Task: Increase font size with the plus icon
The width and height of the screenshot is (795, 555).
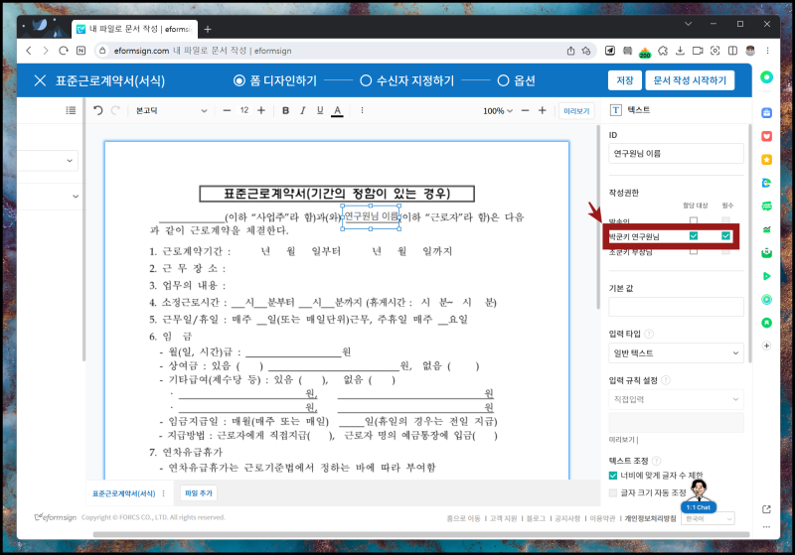Action: [x=261, y=110]
